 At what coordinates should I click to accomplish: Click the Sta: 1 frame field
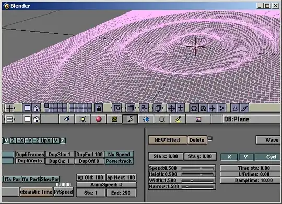91,193
